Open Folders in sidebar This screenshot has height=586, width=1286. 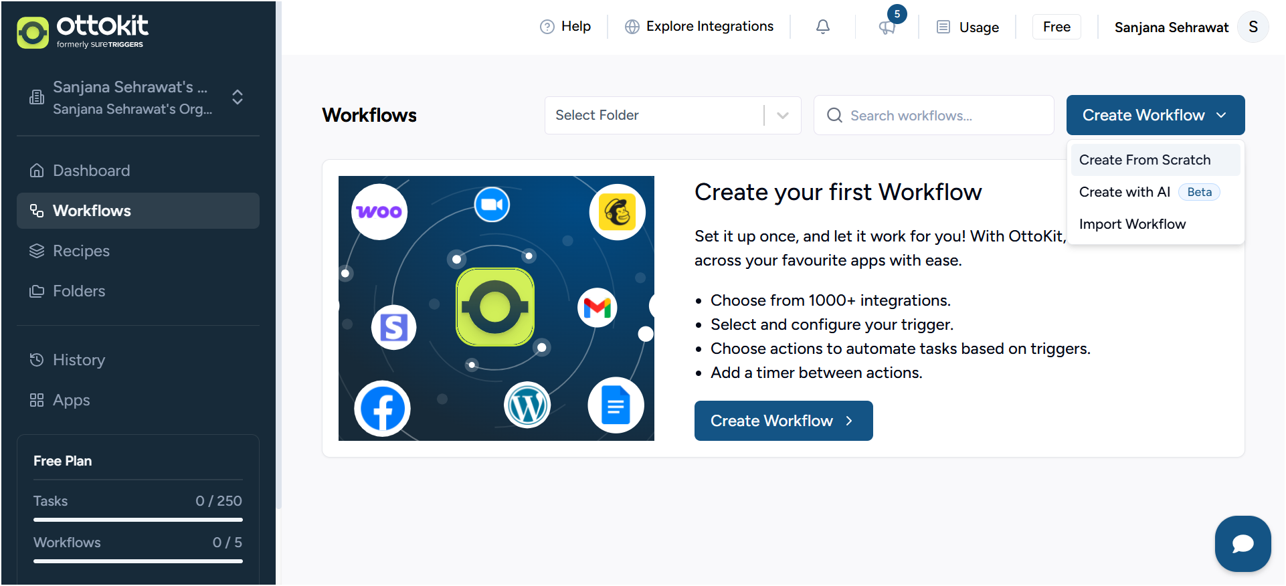(x=138, y=291)
